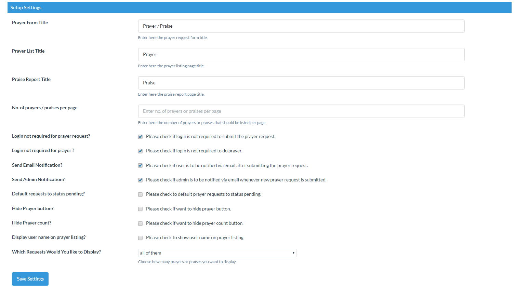Check the Hide Prayer button option
515x287 pixels.
(140, 209)
